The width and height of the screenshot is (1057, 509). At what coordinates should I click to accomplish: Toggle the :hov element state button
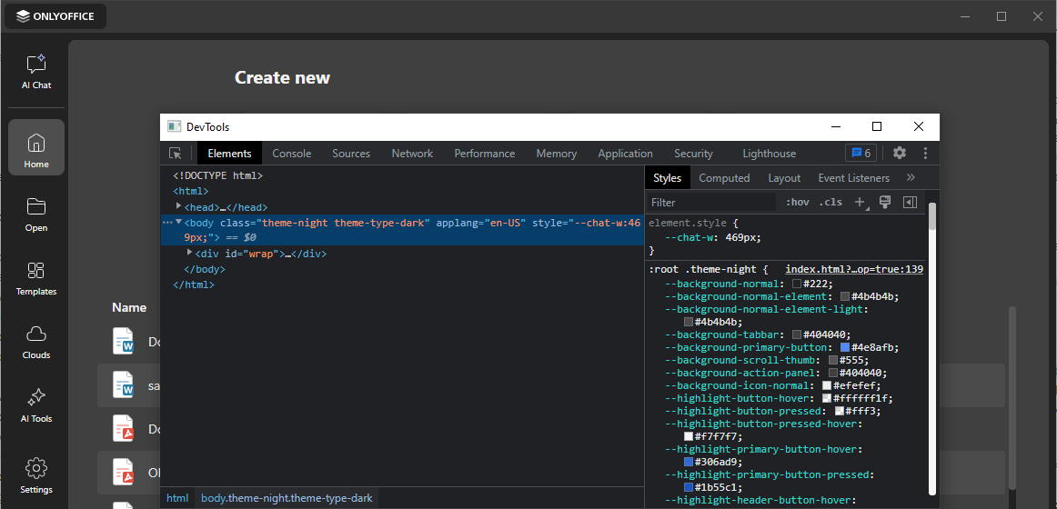(x=797, y=202)
